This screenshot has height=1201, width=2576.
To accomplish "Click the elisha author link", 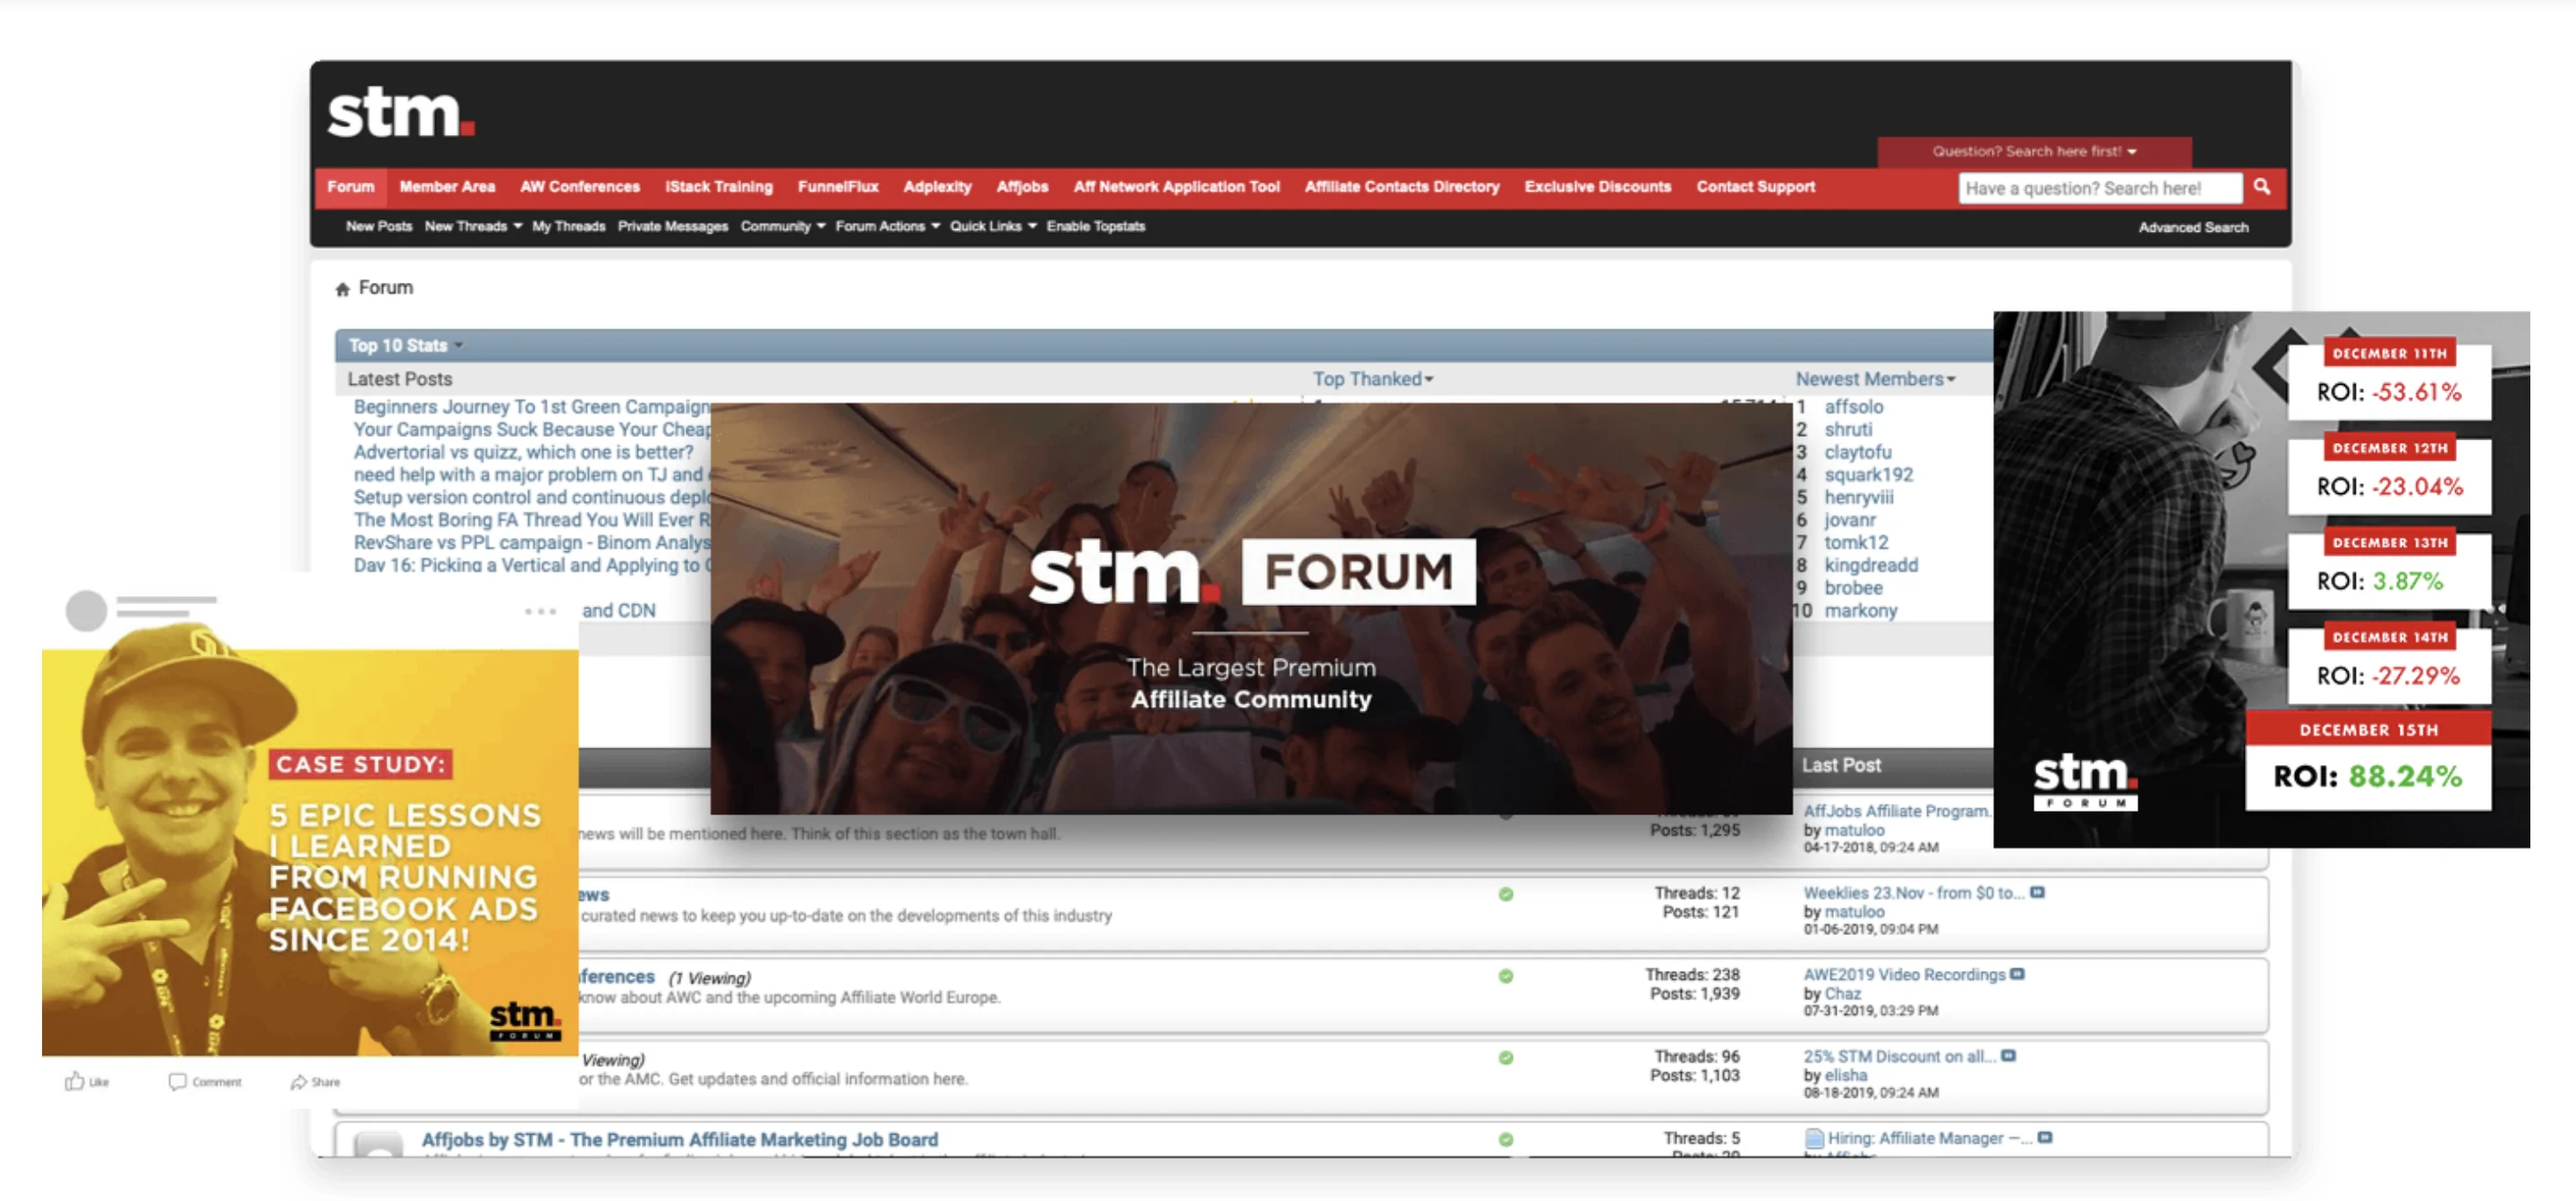I will 1845,1076.
